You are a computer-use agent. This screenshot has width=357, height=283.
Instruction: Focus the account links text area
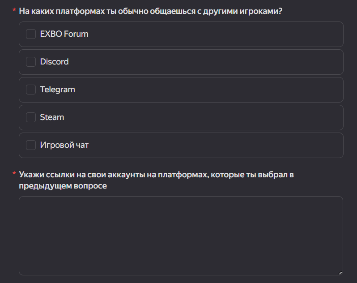coord(181,236)
